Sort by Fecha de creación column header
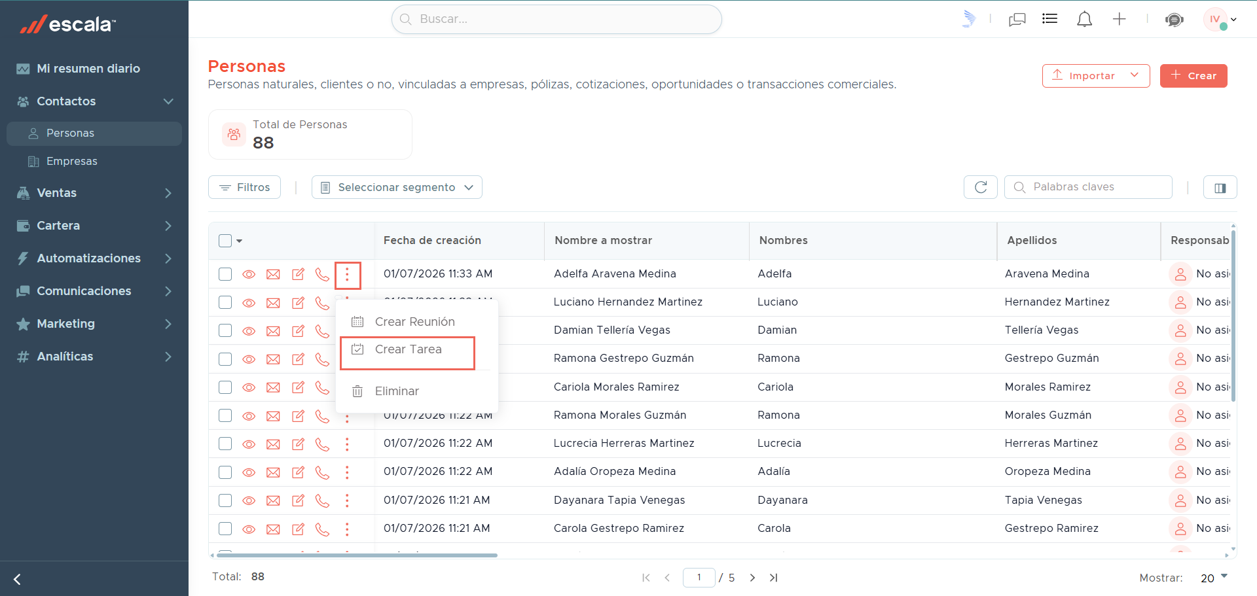The height and width of the screenshot is (596, 1257). click(432, 241)
